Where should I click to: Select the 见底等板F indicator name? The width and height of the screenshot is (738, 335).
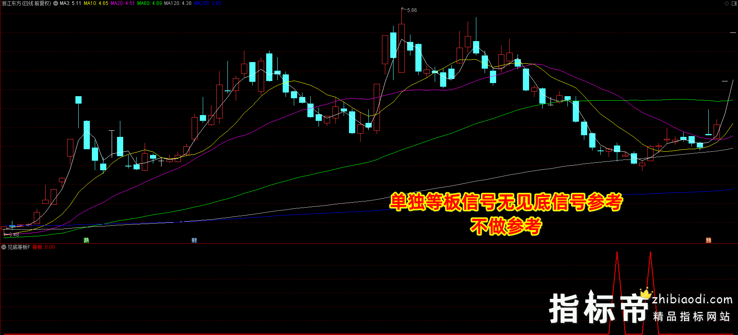(x=19, y=247)
